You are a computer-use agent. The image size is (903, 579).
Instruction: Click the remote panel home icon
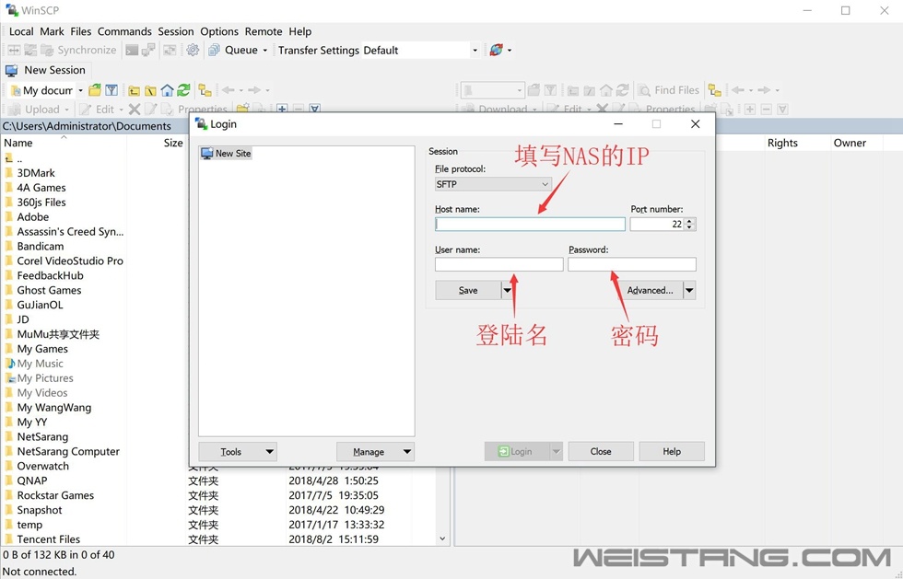tap(606, 90)
